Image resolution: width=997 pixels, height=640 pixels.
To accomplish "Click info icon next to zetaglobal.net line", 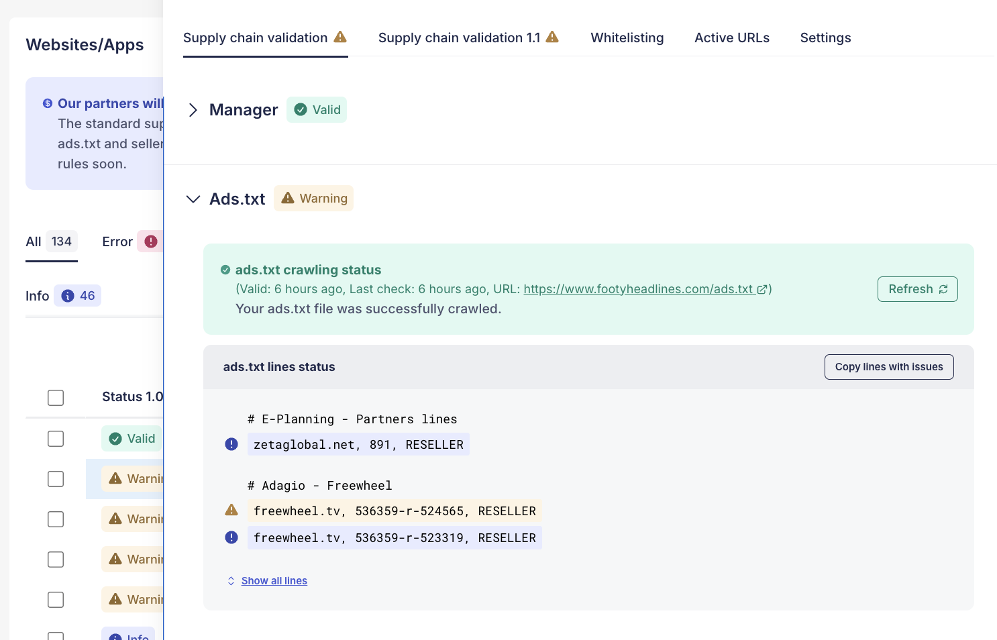I will coord(231,444).
